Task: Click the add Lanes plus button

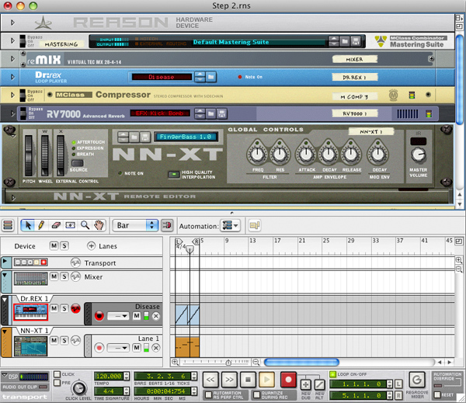Action: [x=91, y=246]
